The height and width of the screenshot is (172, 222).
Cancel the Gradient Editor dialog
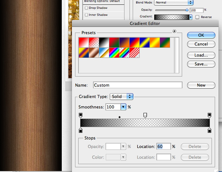pos(201,44)
